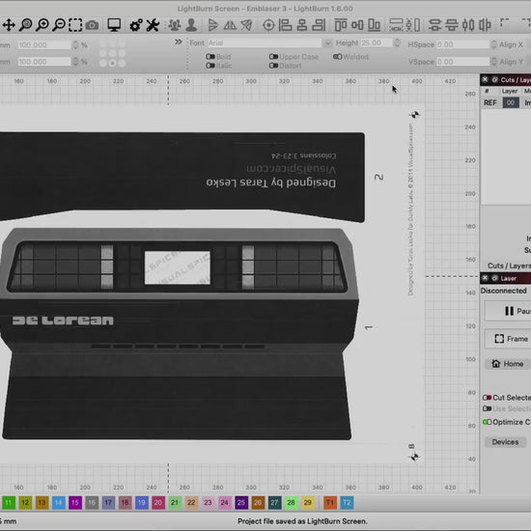This screenshot has width=531, height=531.
Task: Click the Pause button in Laser panel
Action: pos(508,311)
